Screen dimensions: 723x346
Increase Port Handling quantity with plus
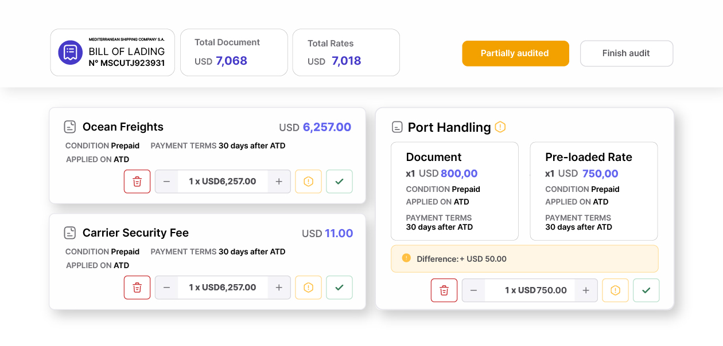[586, 290]
